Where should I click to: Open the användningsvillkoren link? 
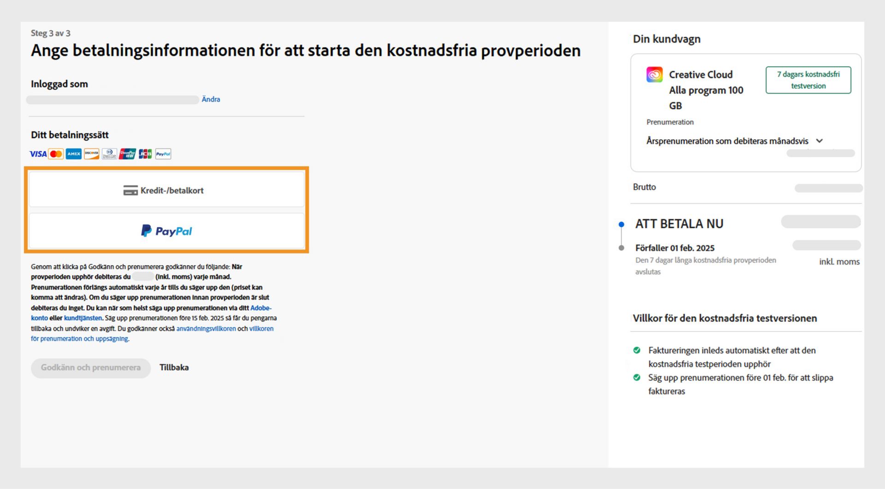coord(206,329)
